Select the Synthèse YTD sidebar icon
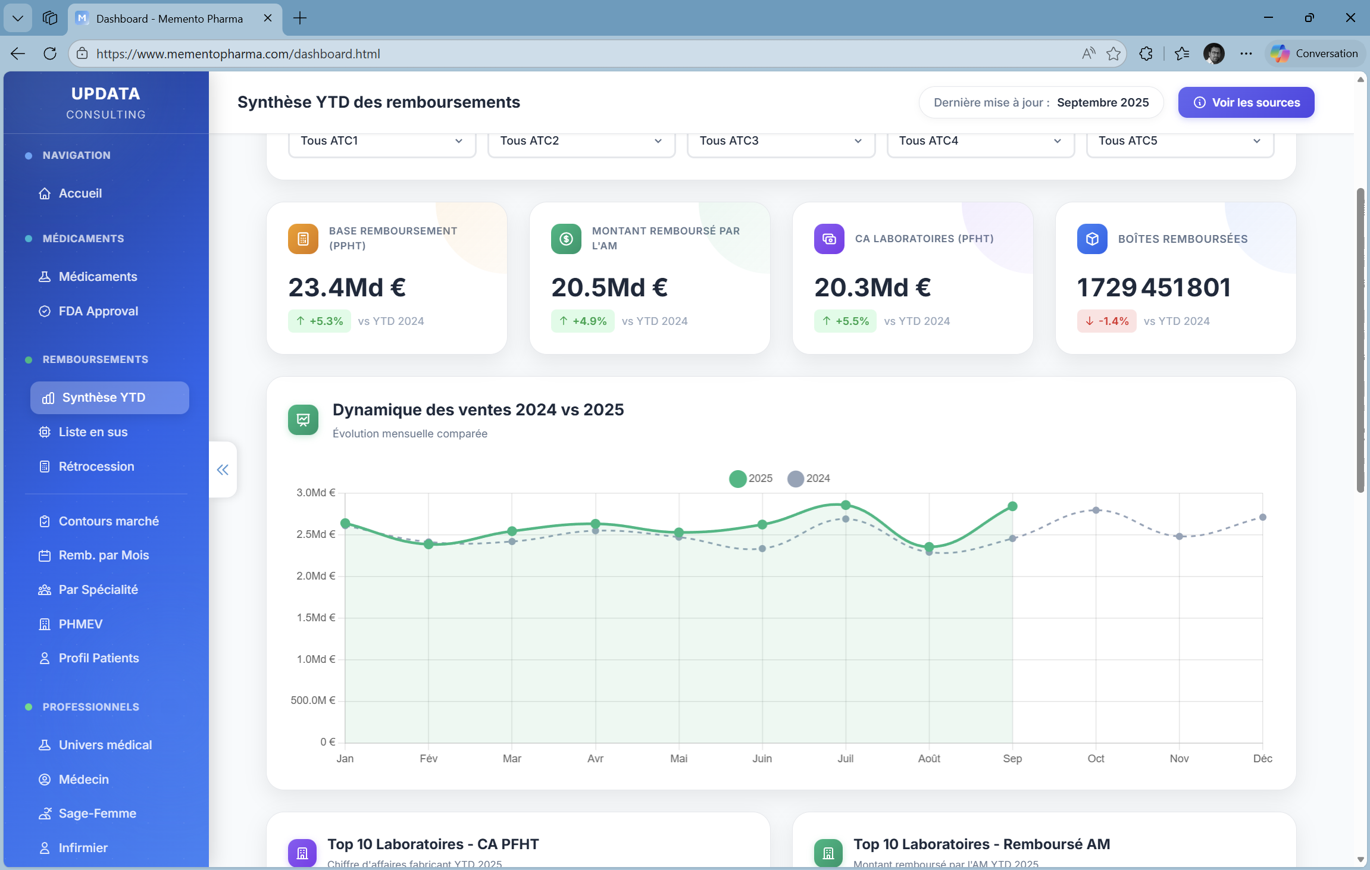1370x870 pixels. pyautogui.click(x=47, y=398)
